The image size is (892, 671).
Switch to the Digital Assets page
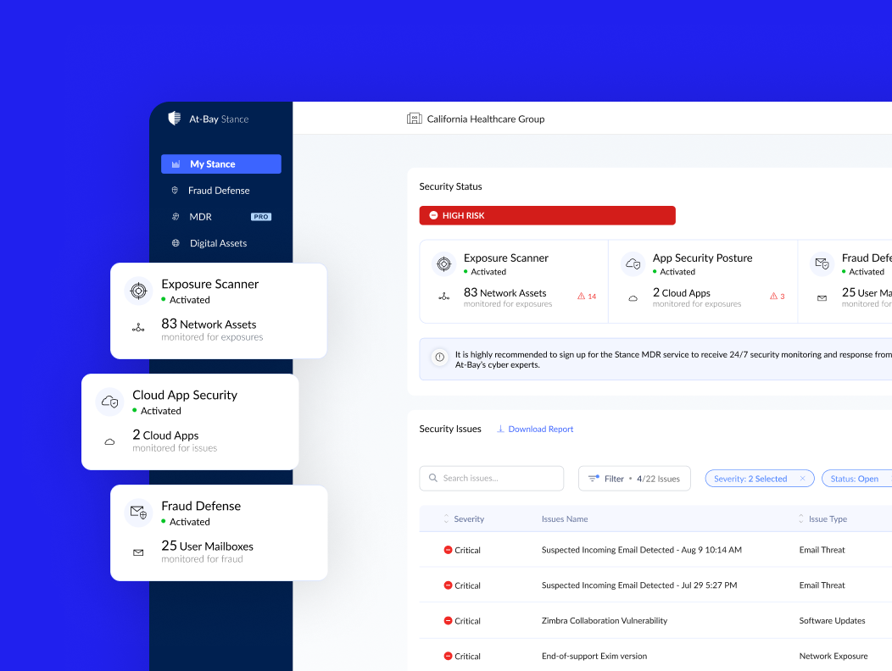click(217, 242)
